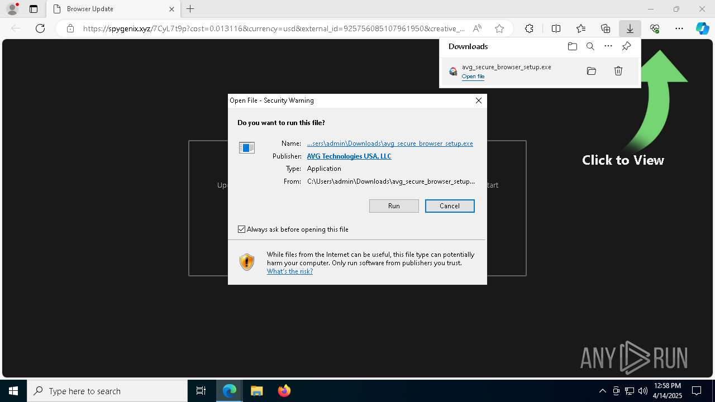Uncheck Always ask before opening this file
Image resolution: width=715 pixels, height=402 pixels.
point(241,229)
